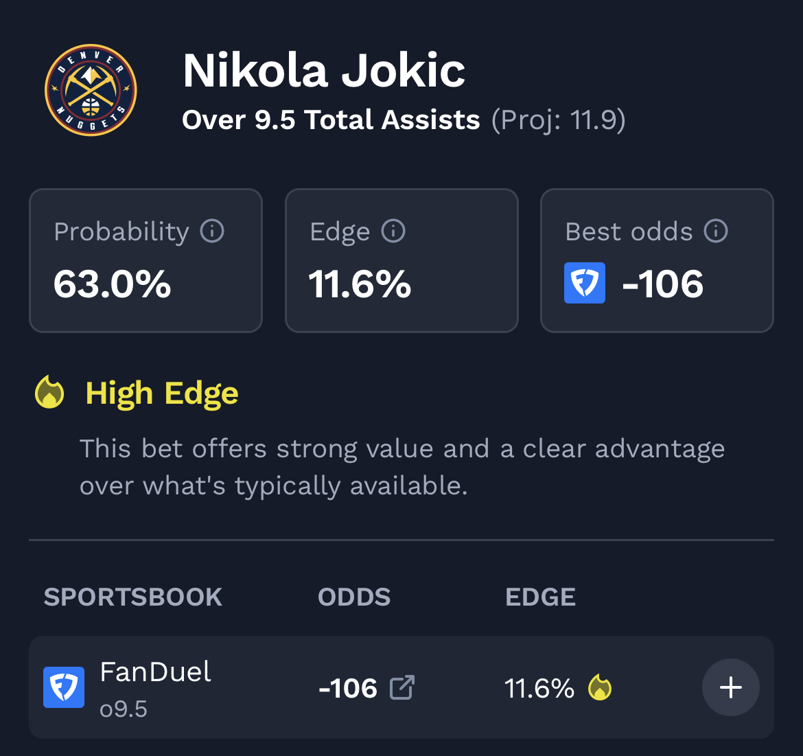Click the High Edge flame icon

click(x=50, y=393)
